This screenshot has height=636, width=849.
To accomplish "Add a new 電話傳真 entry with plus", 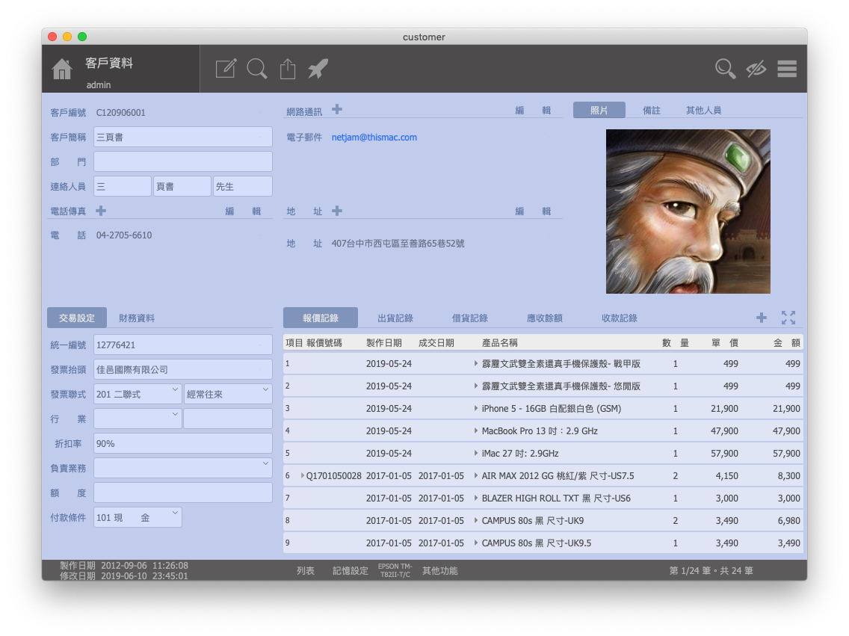I will click(101, 211).
